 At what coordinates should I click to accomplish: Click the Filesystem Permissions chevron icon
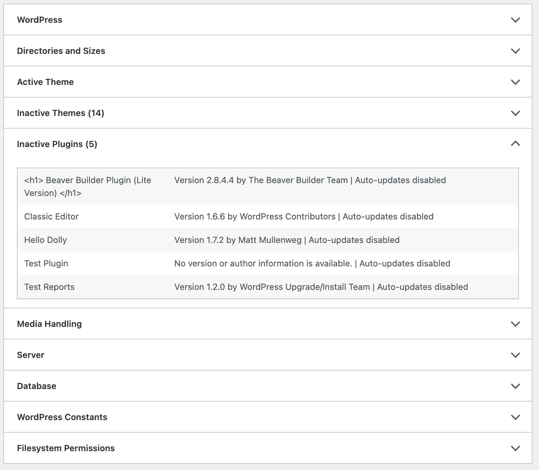tap(515, 448)
